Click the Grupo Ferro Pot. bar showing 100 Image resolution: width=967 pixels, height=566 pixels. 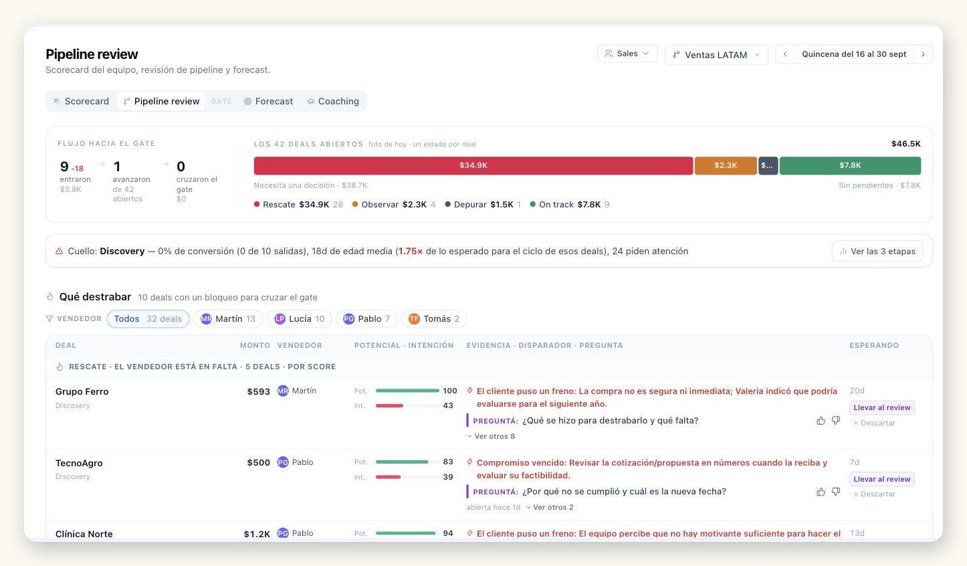(407, 391)
